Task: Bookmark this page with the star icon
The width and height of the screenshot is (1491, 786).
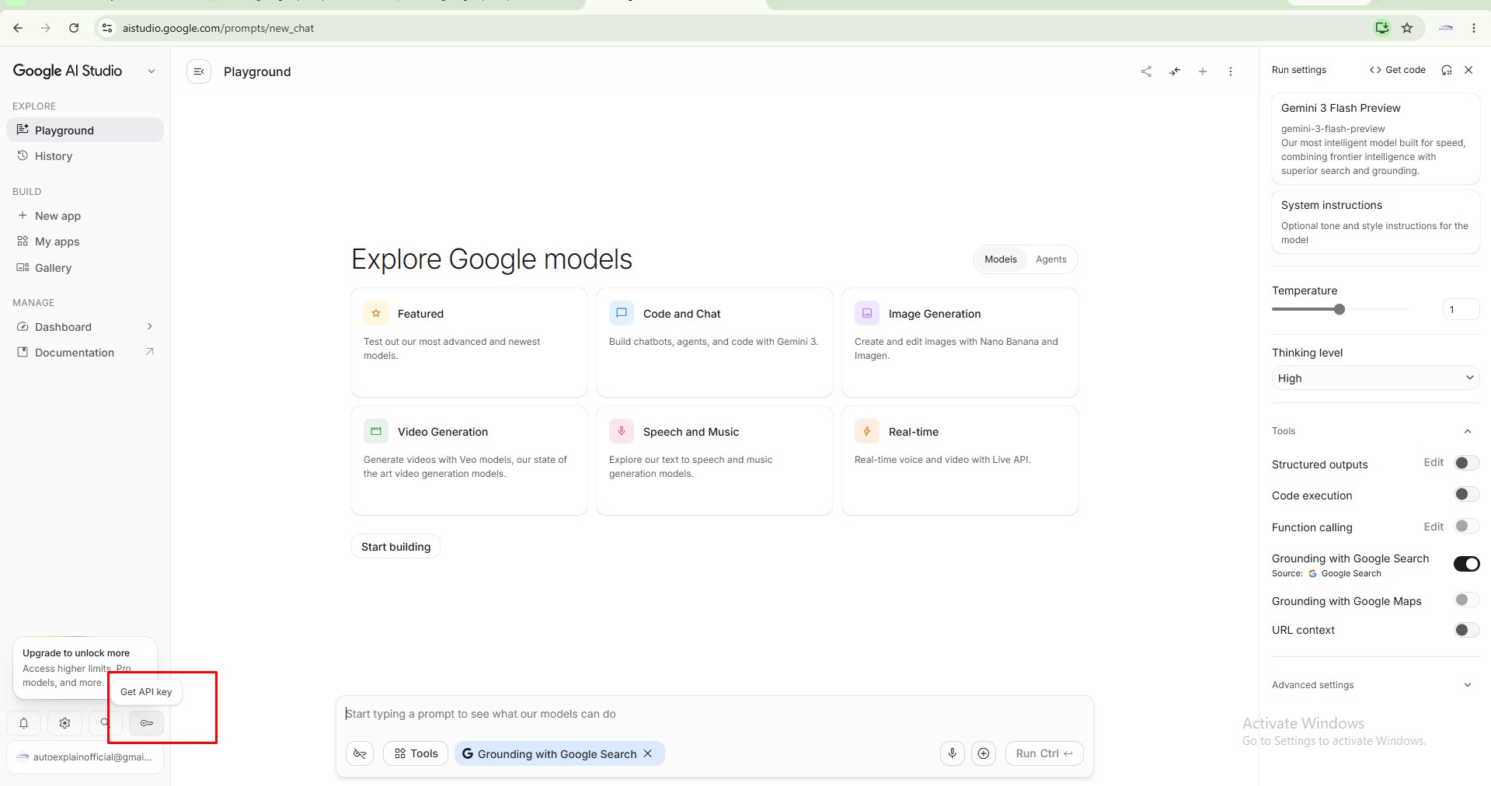Action: [x=1407, y=28]
